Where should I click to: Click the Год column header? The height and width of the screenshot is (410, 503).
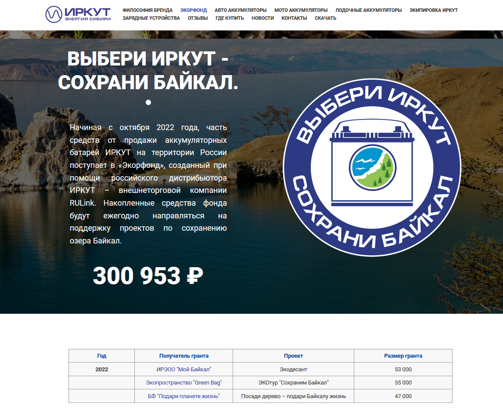click(102, 356)
